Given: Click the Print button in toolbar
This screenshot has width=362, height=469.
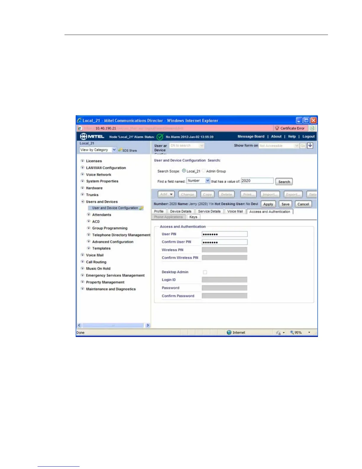Looking at the screenshot, I should (248, 195).
